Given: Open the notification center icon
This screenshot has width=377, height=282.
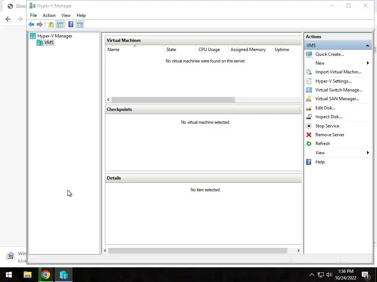Looking at the screenshot, I should (365, 275).
